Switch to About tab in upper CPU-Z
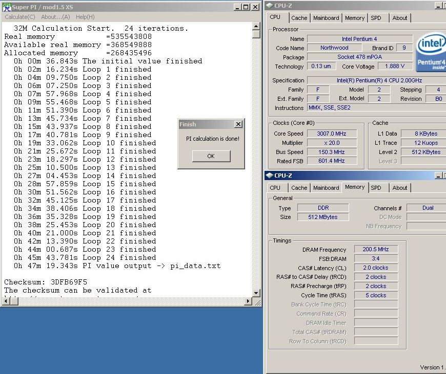This screenshot has height=374, width=446. coord(400,18)
